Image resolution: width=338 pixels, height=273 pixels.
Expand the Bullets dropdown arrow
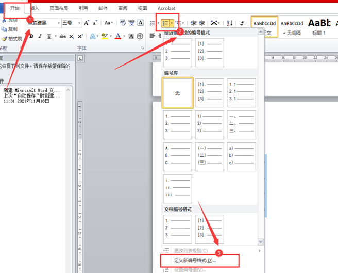(158, 23)
